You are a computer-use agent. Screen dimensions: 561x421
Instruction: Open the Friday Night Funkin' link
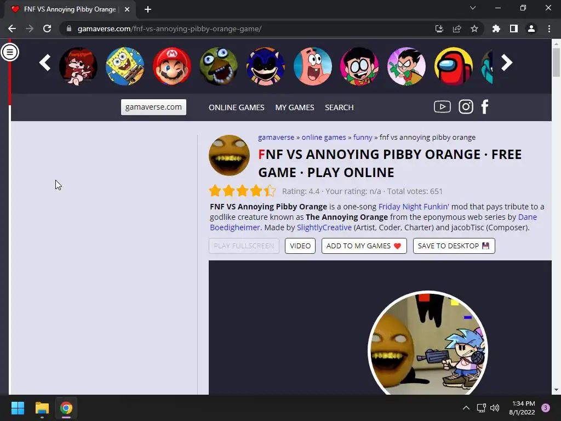414,207
